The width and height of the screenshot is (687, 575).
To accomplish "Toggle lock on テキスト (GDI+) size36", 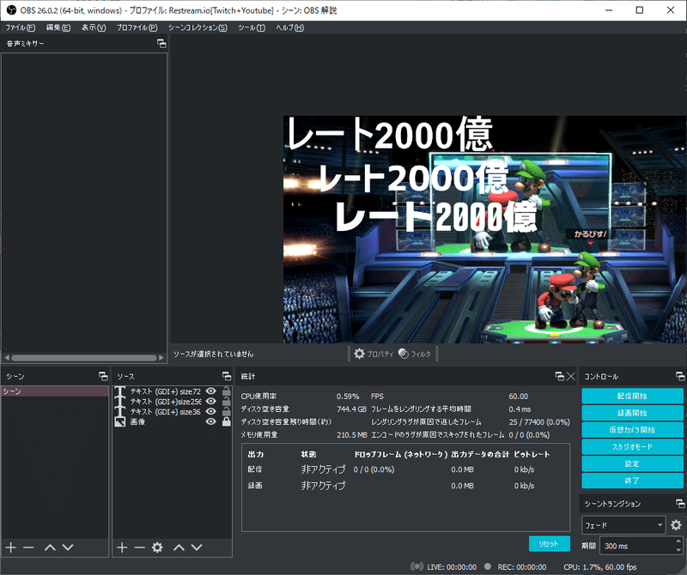I will point(226,411).
